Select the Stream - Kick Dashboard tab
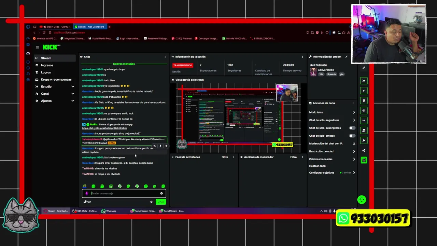Screen dimensions: 437x246 (x=89, y=27)
